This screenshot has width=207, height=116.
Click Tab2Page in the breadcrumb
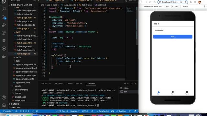87,5
